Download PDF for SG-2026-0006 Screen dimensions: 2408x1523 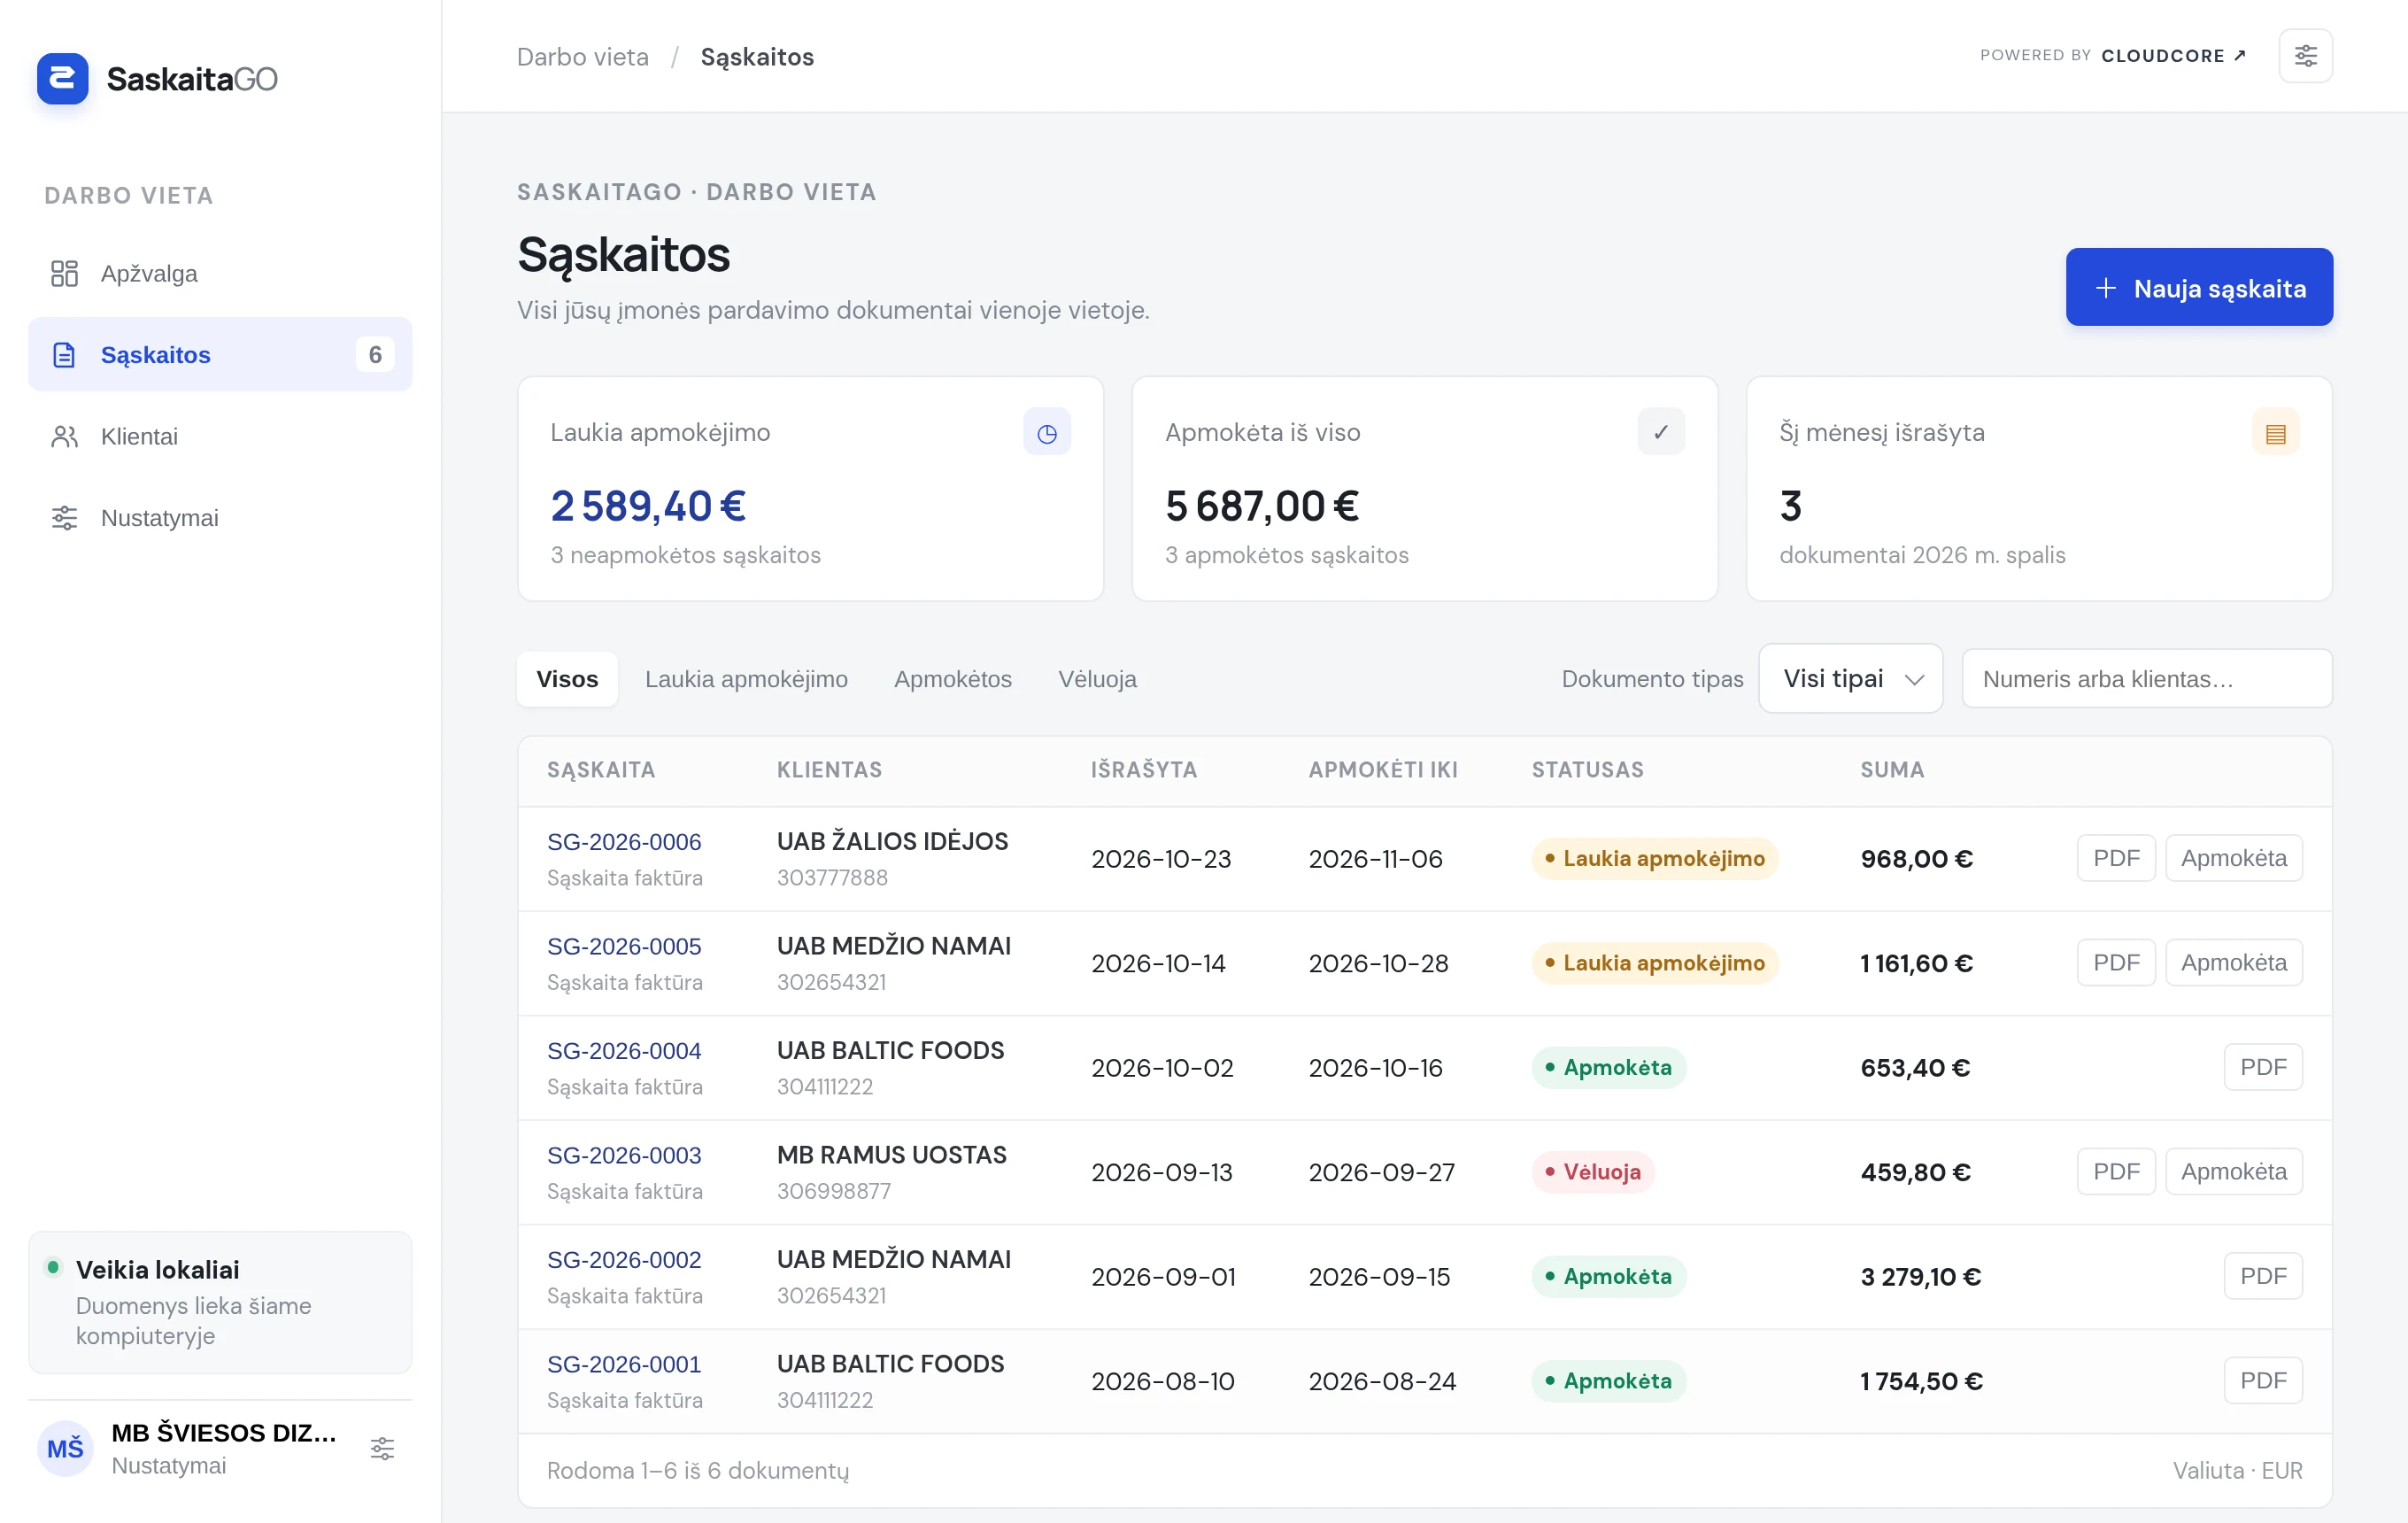pyautogui.click(x=2116, y=858)
